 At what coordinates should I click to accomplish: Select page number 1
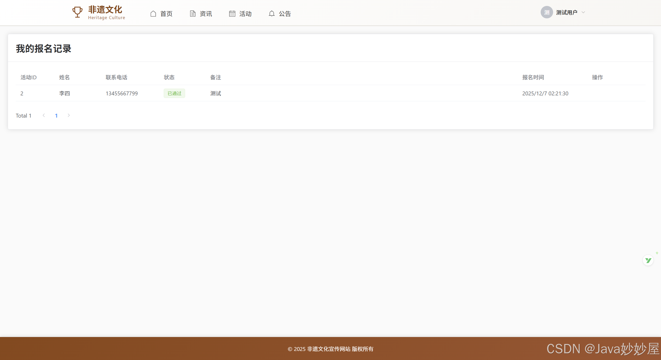coord(56,116)
